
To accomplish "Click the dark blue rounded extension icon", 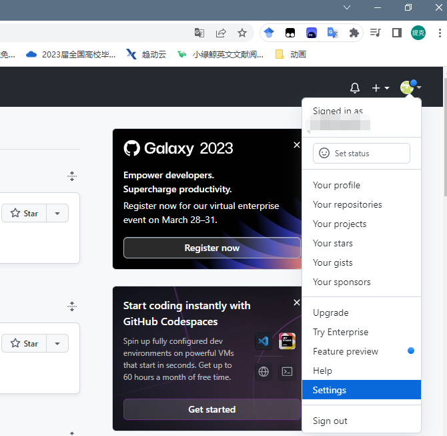I will click(312, 33).
